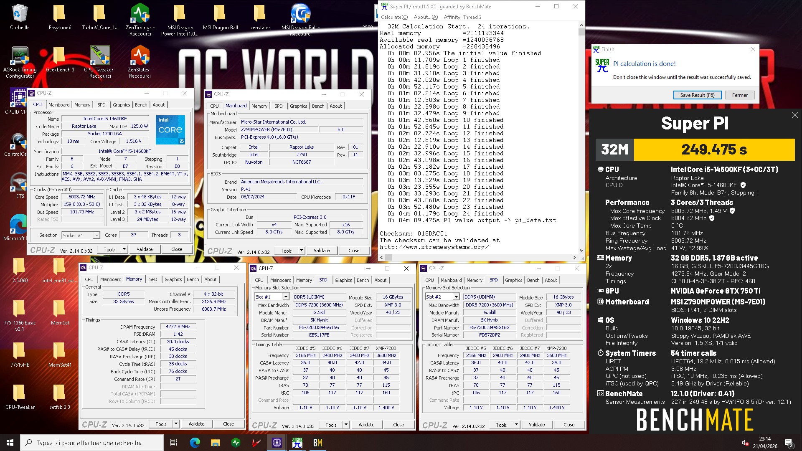This screenshot has width=802, height=451.
Task: Switch to Super PI taskbar icon
Action: [x=297, y=443]
